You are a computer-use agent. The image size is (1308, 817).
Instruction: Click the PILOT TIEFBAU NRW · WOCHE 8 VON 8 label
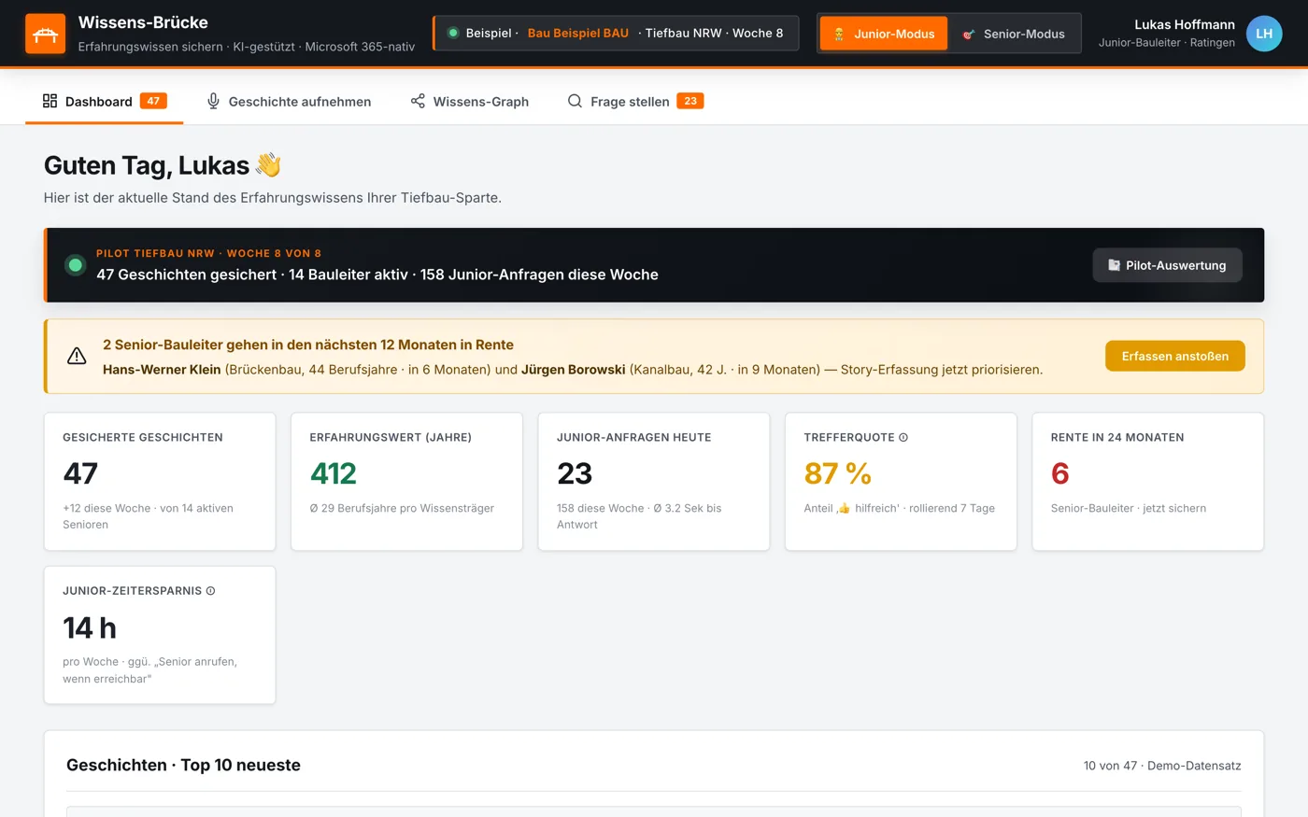click(208, 253)
